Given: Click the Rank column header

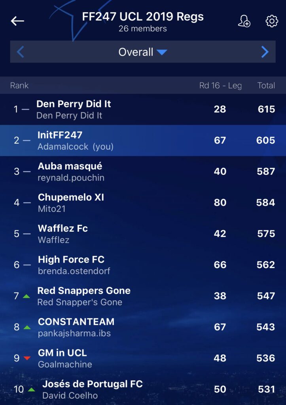Looking at the screenshot, I should tap(19, 85).
